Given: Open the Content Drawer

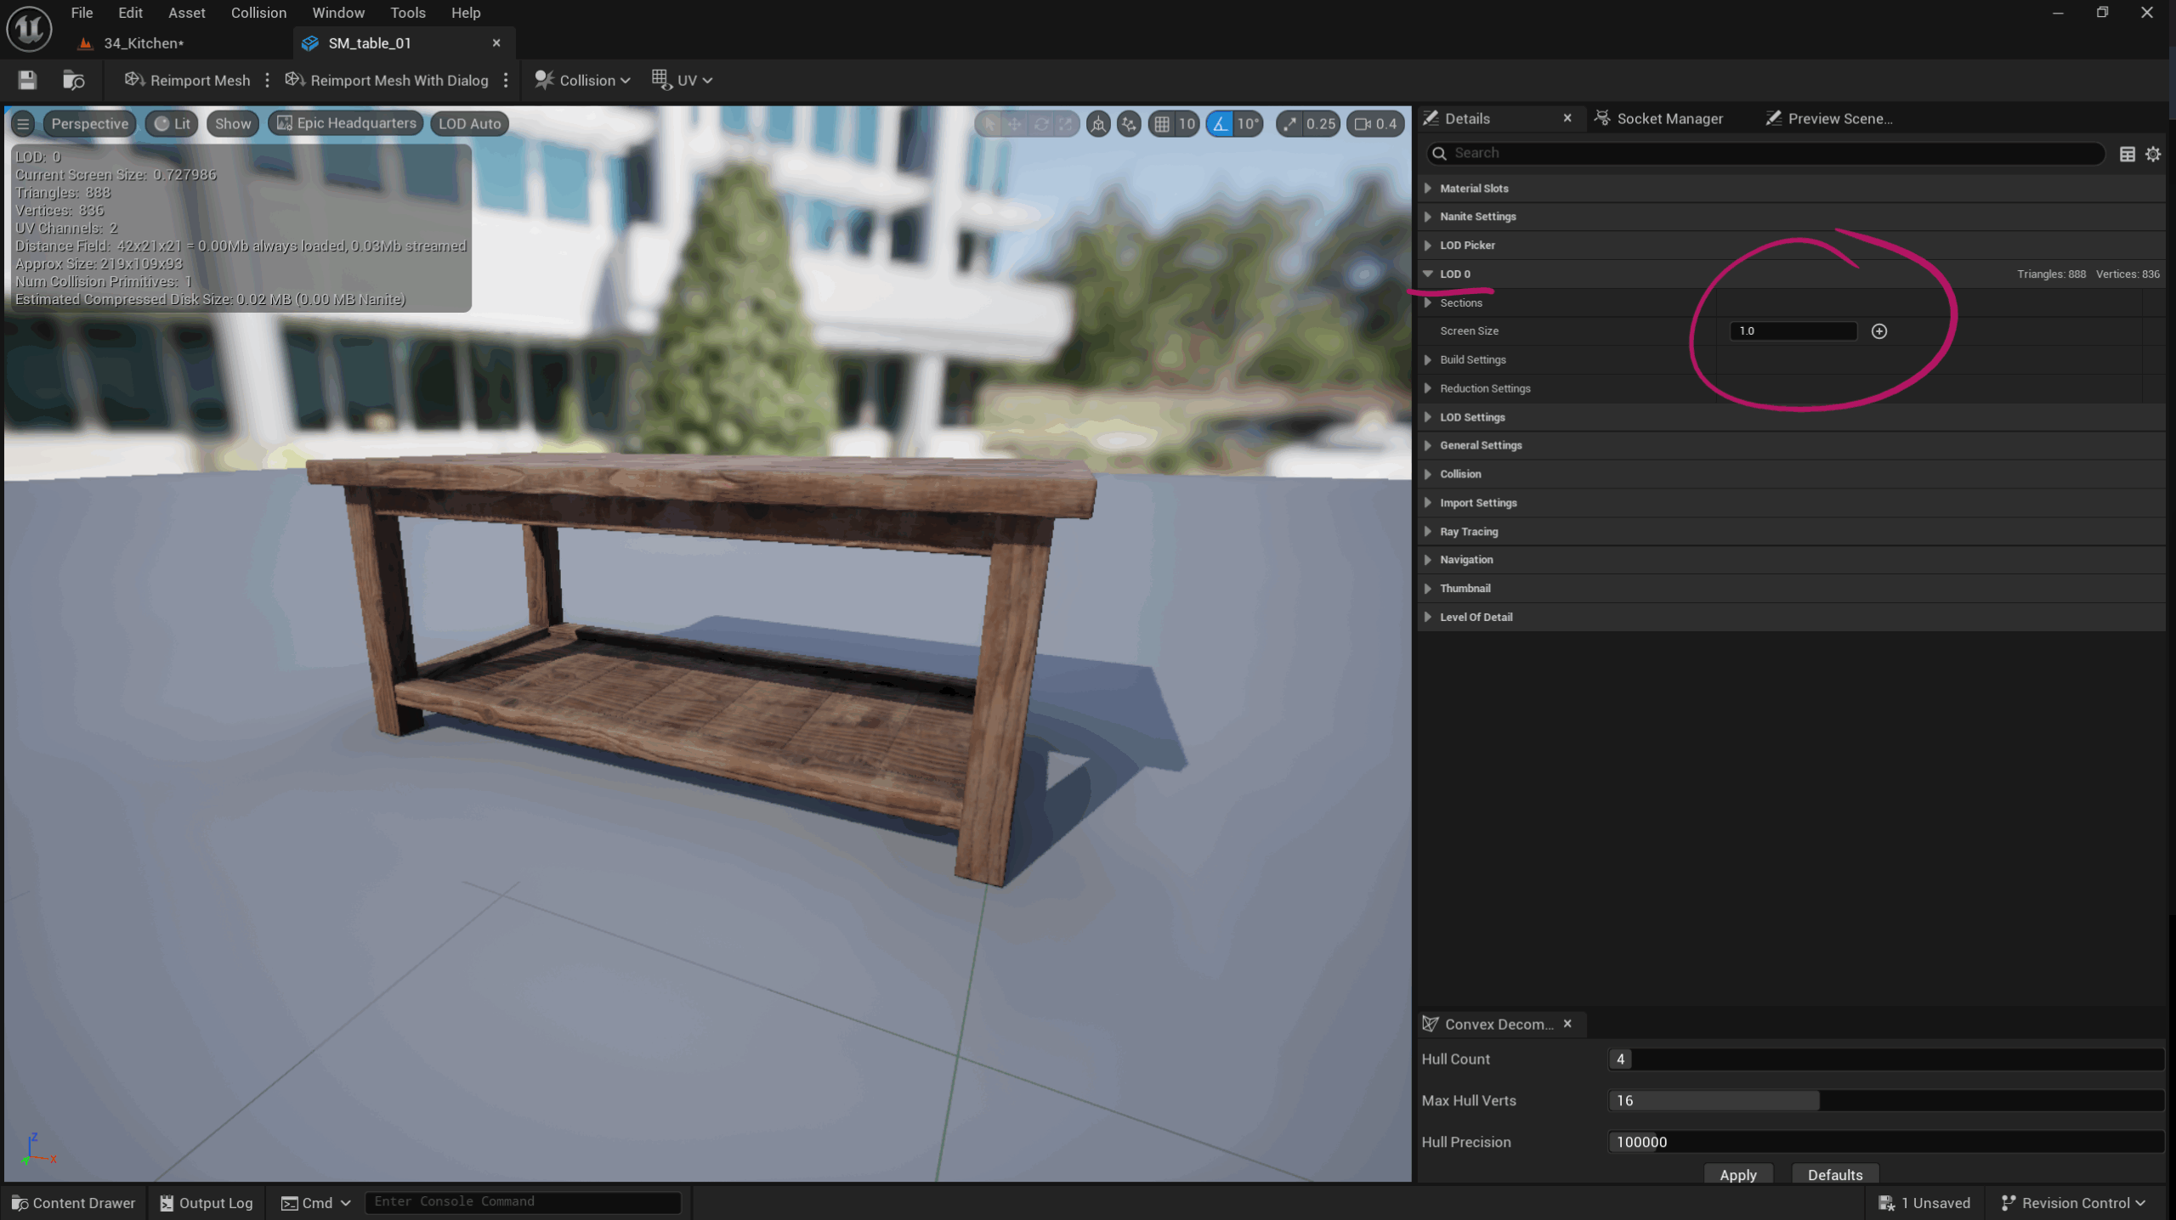Looking at the screenshot, I should pos(73,1204).
